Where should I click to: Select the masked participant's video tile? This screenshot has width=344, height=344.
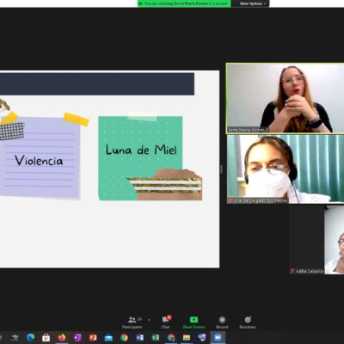click(x=286, y=169)
